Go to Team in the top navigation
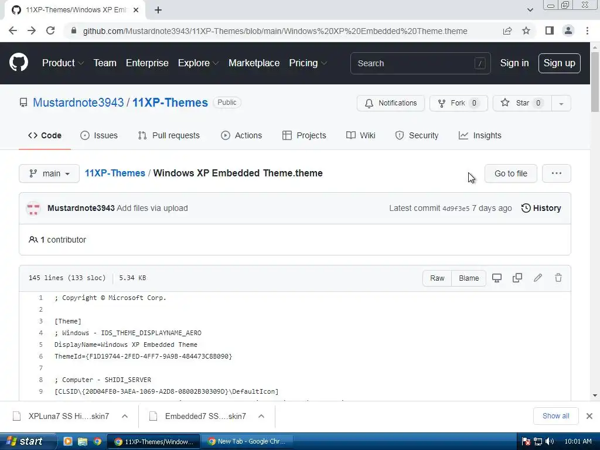The image size is (600, 450). point(105,63)
